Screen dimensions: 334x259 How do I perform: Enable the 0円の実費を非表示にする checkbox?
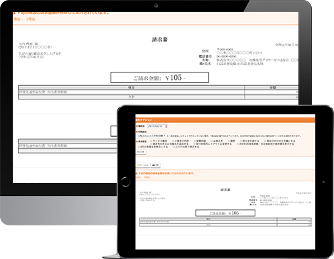pyautogui.click(x=139, y=147)
